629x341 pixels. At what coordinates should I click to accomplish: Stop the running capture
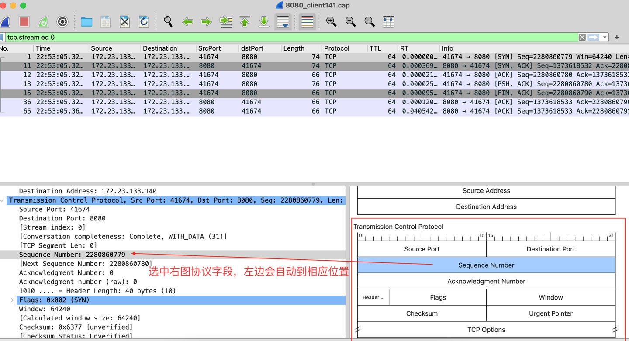(24, 21)
